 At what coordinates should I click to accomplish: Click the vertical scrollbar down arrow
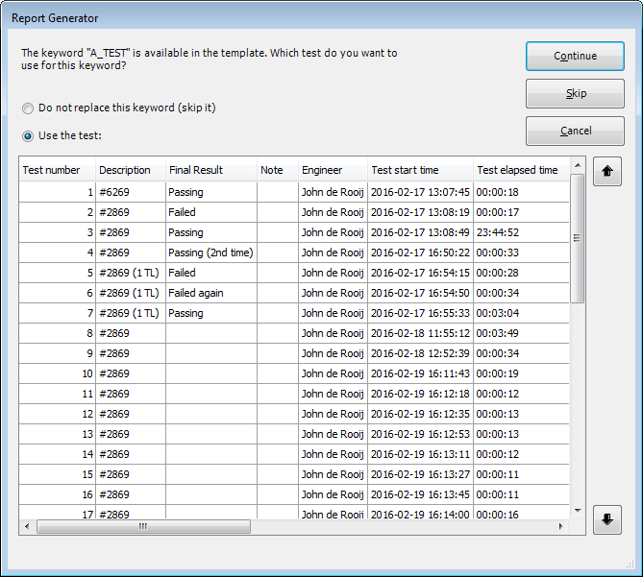click(578, 511)
